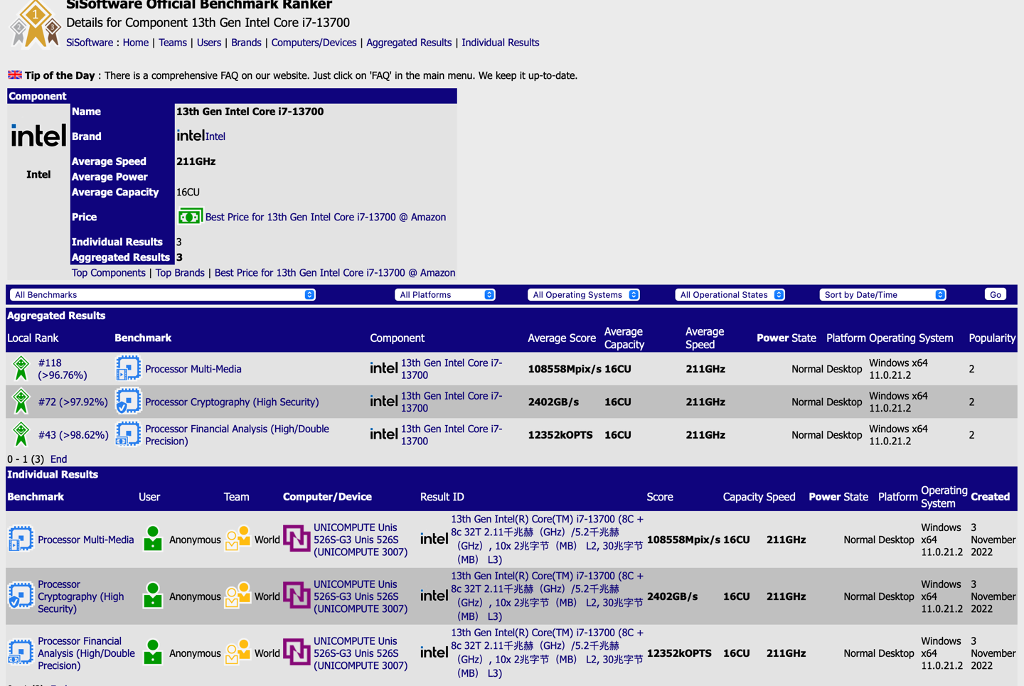Screen dimensions: 1024x686
Task: Click Intel logo in aggregated Financial Analysis row
Action: (x=384, y=434)
